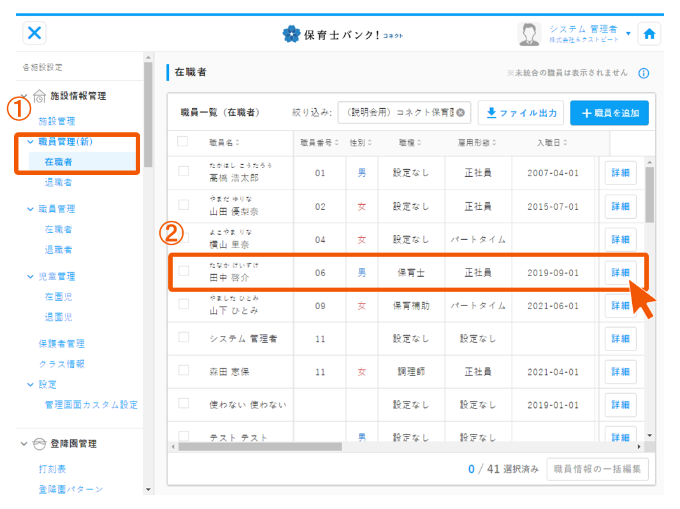Open 退職者 under 職員管理(新)
Screen dimensions: 680x509
(x=58, y=183)
